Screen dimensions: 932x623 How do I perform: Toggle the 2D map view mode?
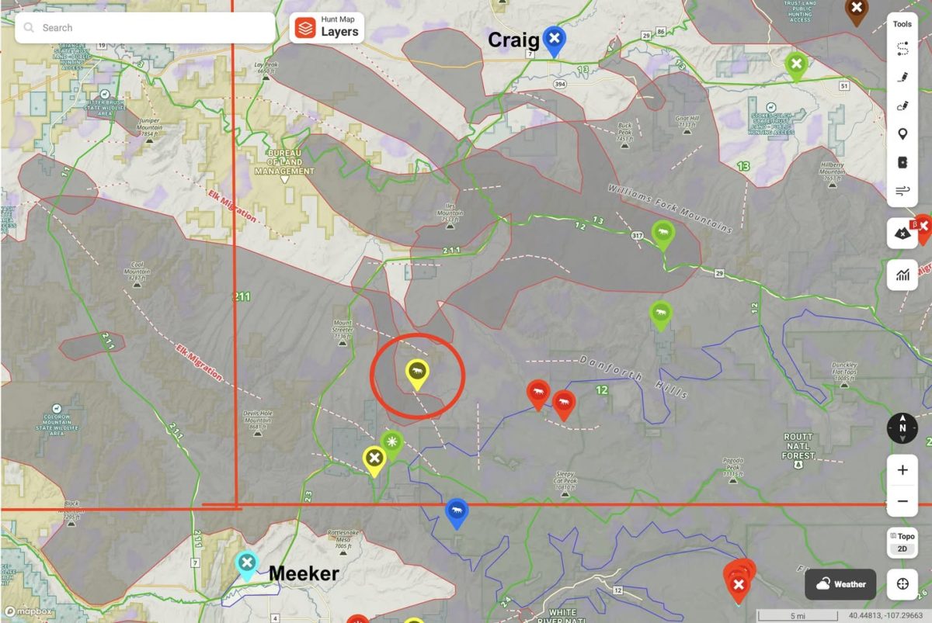[902, 549]
